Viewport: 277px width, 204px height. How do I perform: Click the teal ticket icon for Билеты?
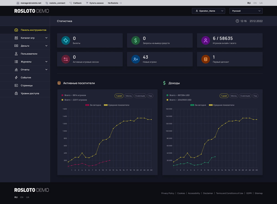(66, 40)
